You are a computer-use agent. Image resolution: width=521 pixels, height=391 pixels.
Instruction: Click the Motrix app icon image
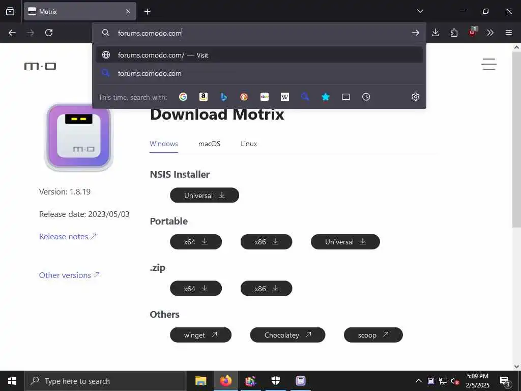tap(79, 136)
